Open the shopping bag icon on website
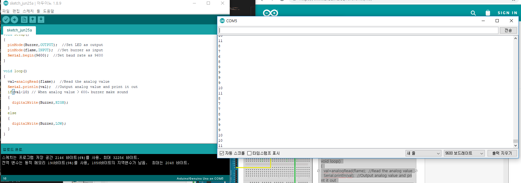The width and height of the screenshot is (521, 183). [x=488, y=13]
